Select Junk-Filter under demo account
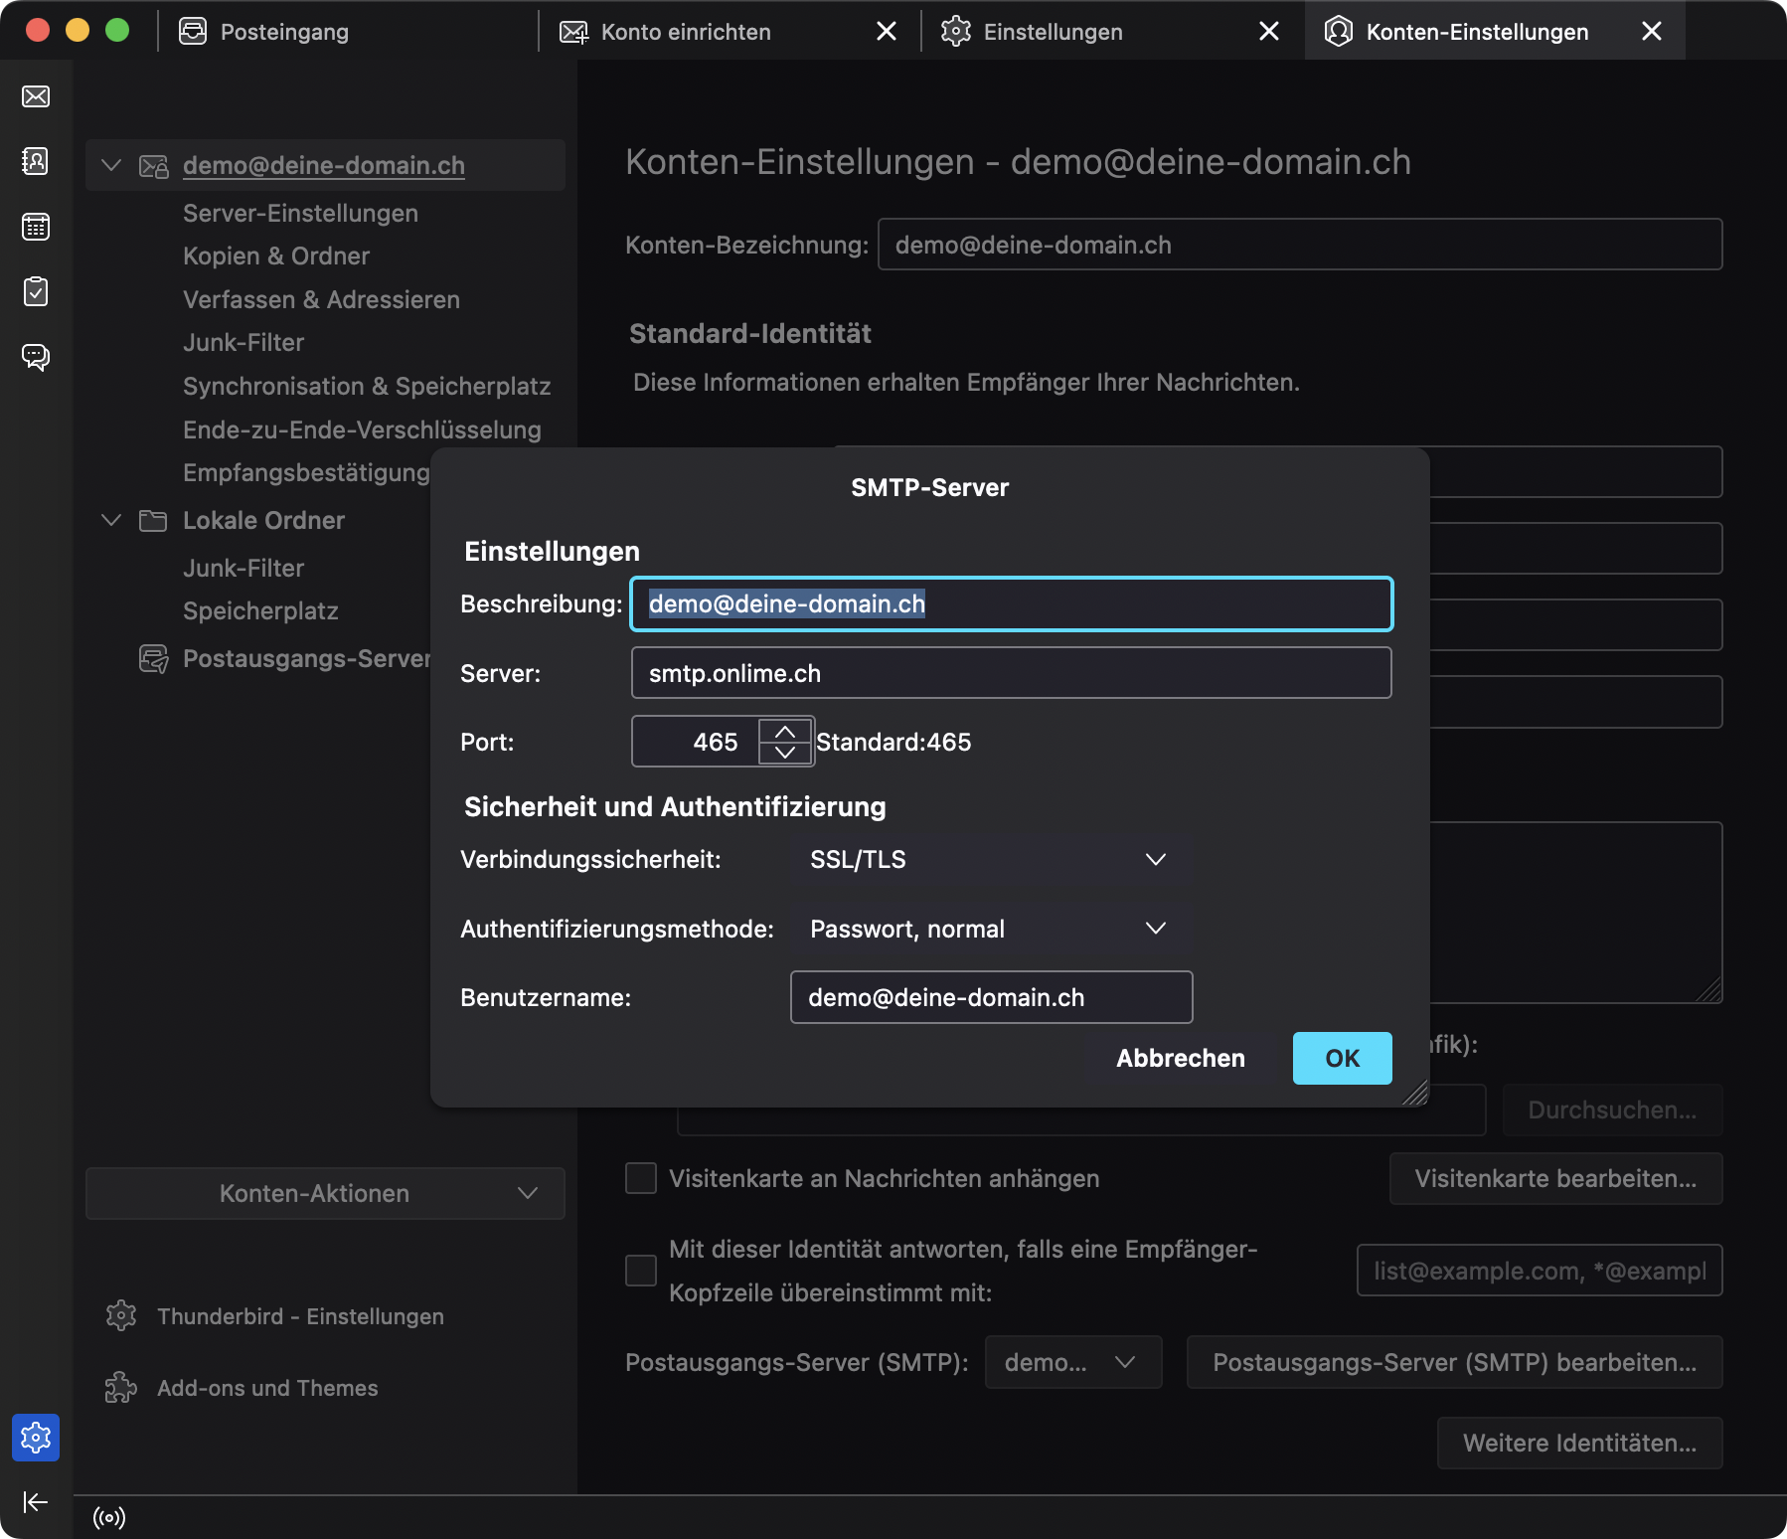 [x=244, y=342]
